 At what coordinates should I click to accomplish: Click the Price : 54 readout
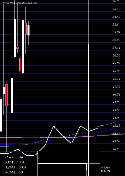pos(14,157)
